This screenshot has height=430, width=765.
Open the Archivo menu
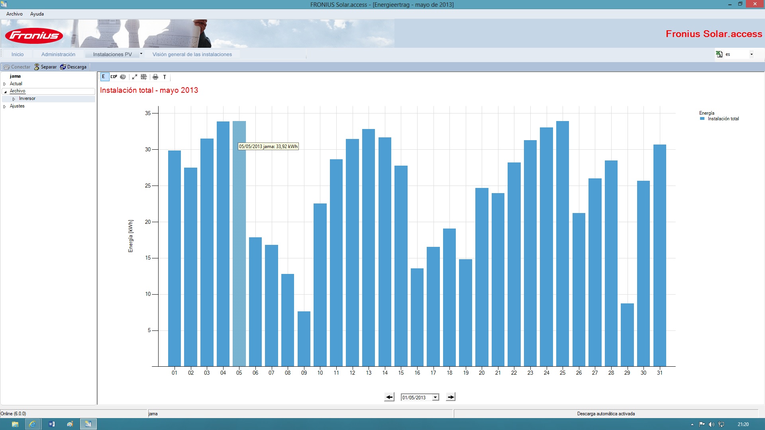point(14,14)
